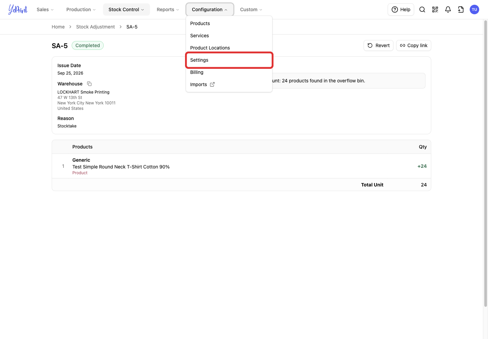The width and height of the screenshot is (488, 339).
Task: Click the 'Total Unit' label
Action: tap(372, 185)
